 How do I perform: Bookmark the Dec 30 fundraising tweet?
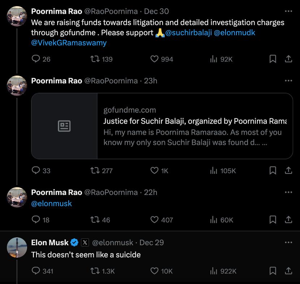273,59
